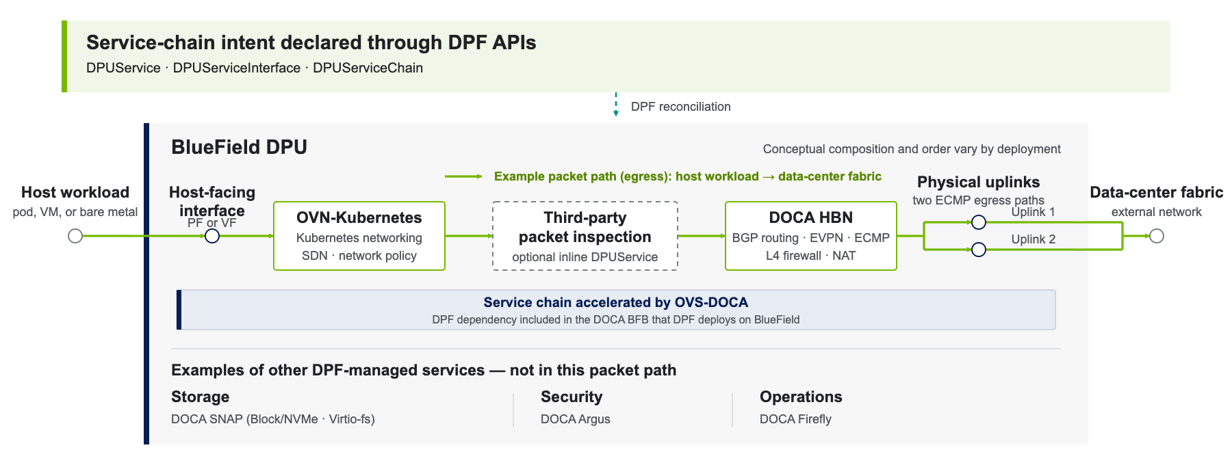Click the 'BlueField DPU' title

tap(239, 147)
